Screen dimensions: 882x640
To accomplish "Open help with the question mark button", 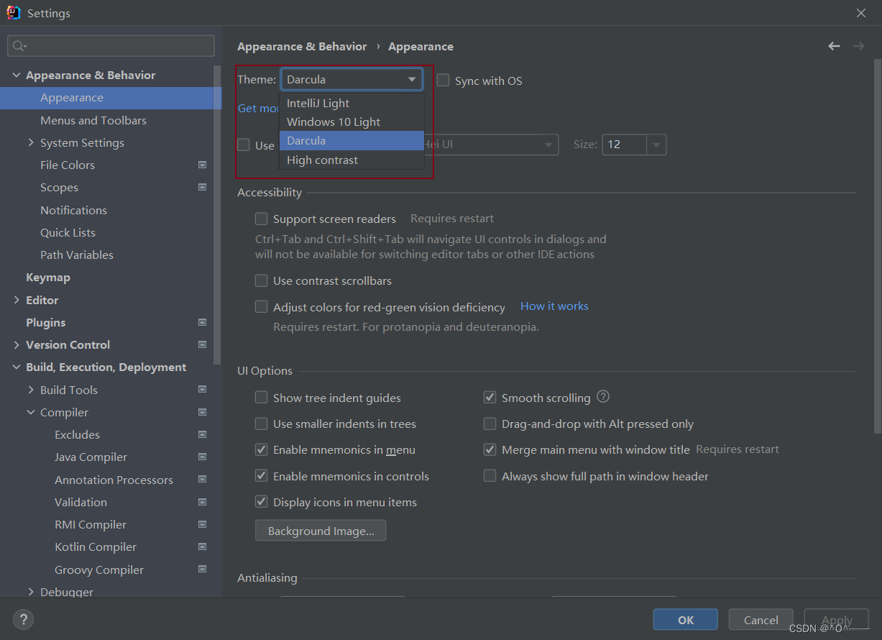I will click(23, 619).
